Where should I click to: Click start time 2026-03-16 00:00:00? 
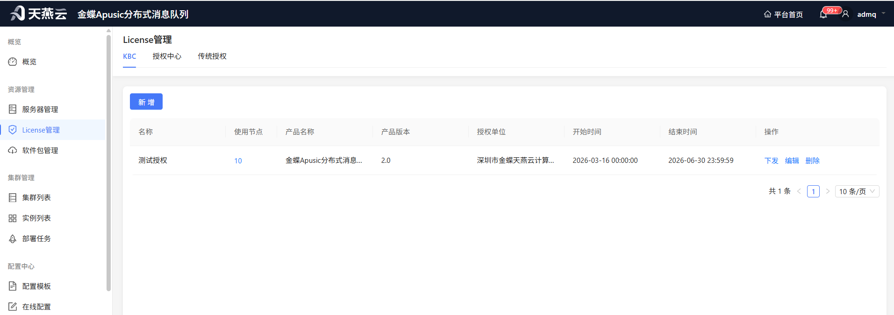coord(605,161)
